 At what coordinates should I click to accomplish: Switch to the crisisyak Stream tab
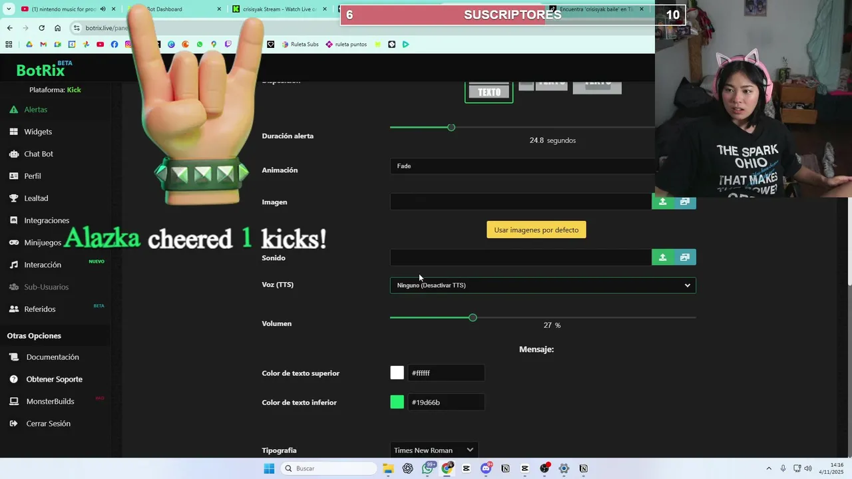click(280, 9)
